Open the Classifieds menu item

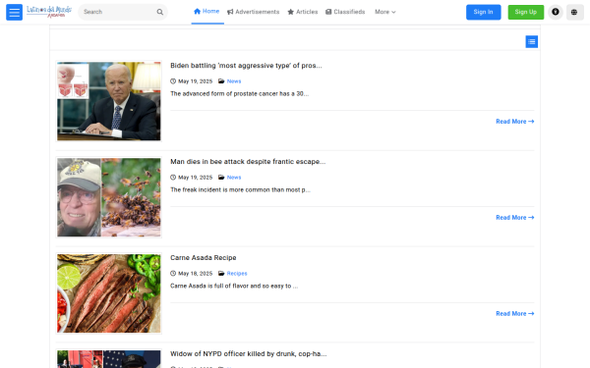(345, 12)
